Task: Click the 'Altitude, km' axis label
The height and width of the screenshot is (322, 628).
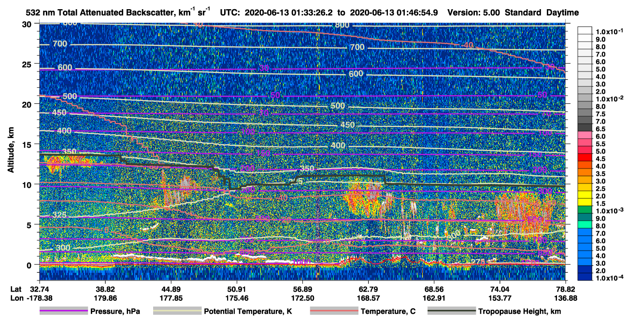Action: click(11, 151)
